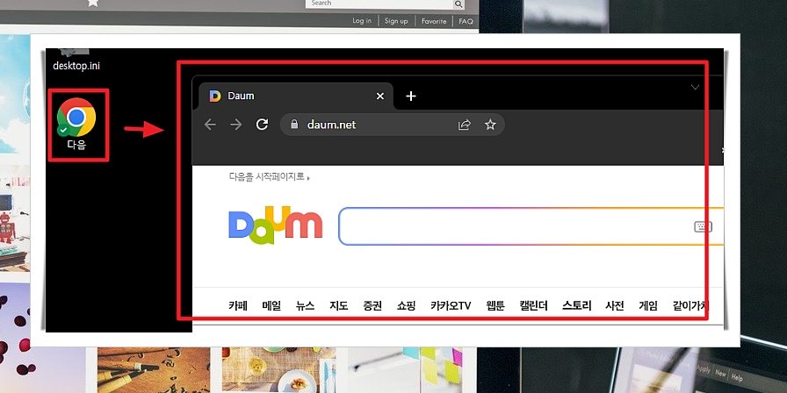
Task: Open the 웹툰 menu item
Action: pyautogui.click(x=495, y=305)
